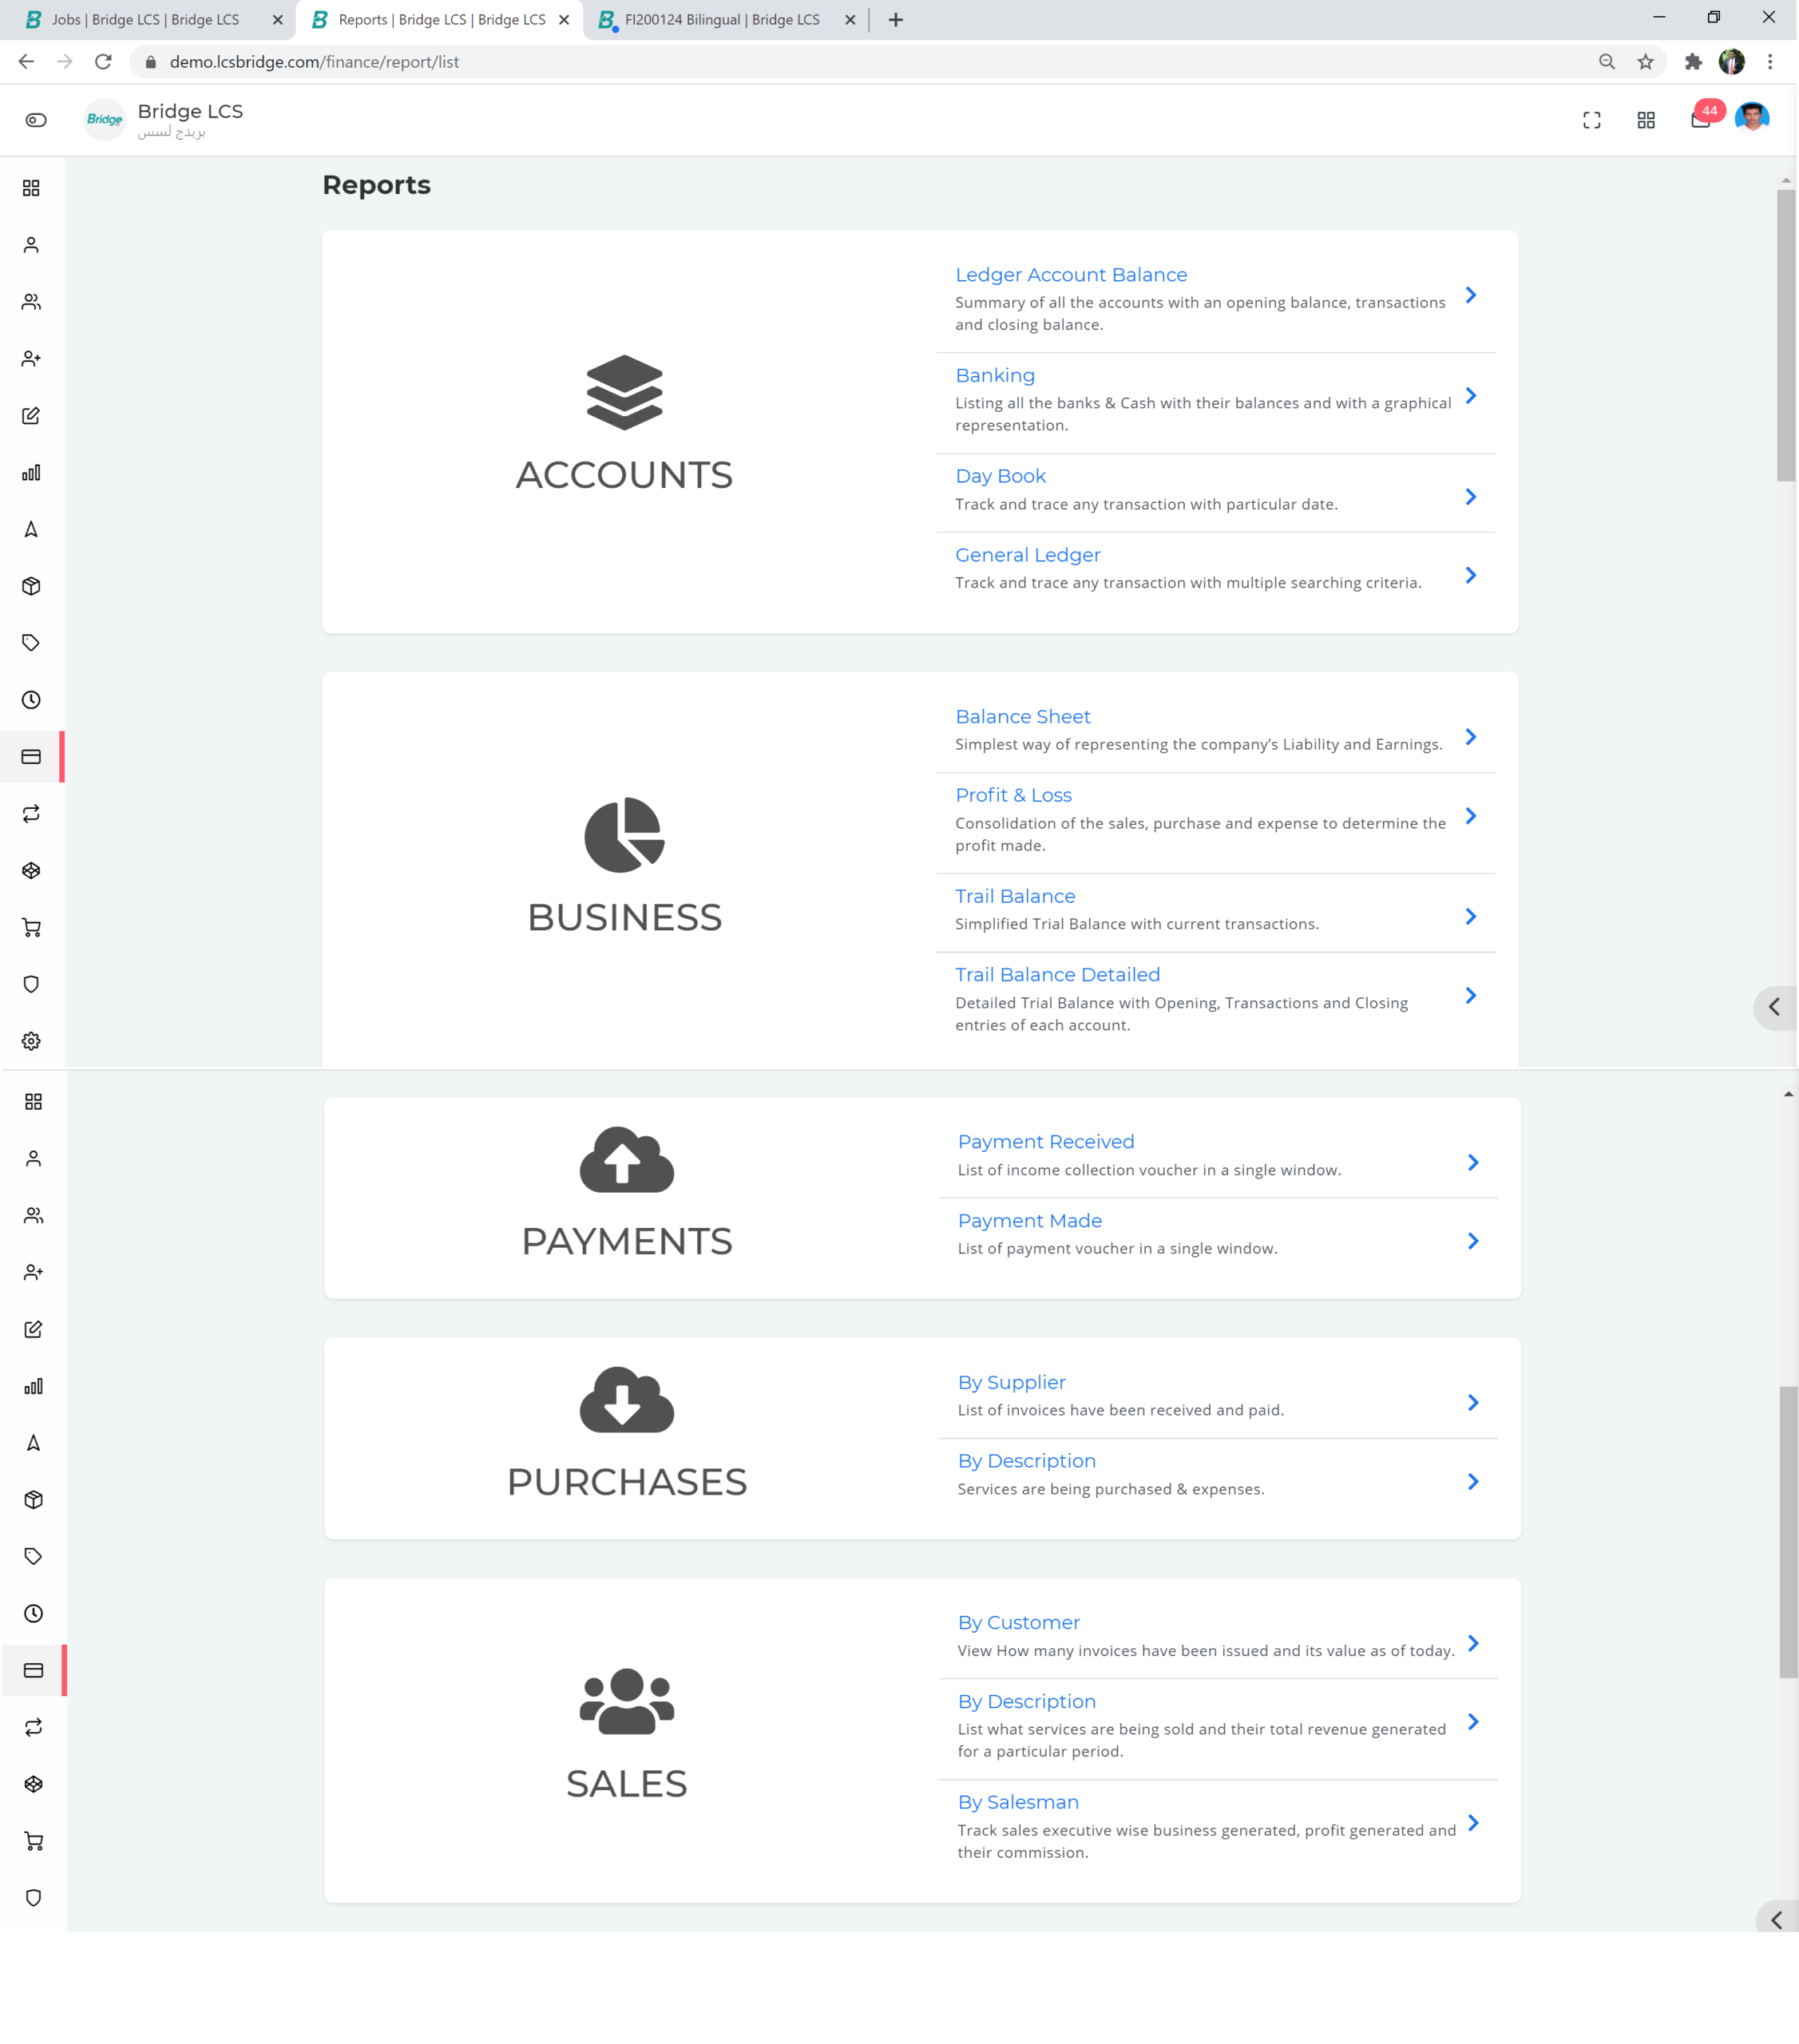The width and height of the screenshot is (1799, 2044).
Task: Enter fullscreen mode via header icon
Action: pos(1591,120)
